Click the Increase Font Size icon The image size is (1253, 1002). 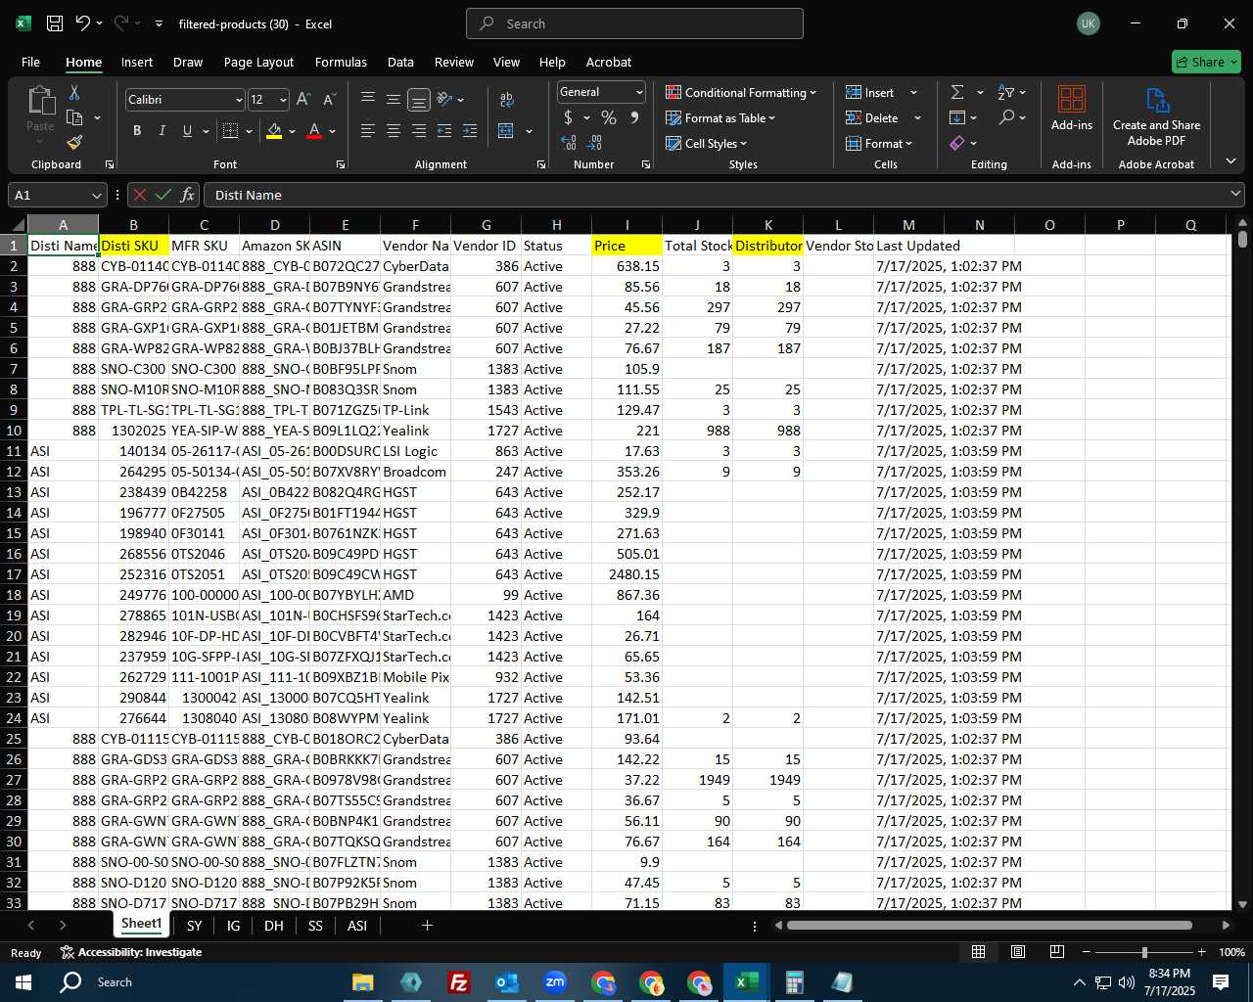point(303,100)
